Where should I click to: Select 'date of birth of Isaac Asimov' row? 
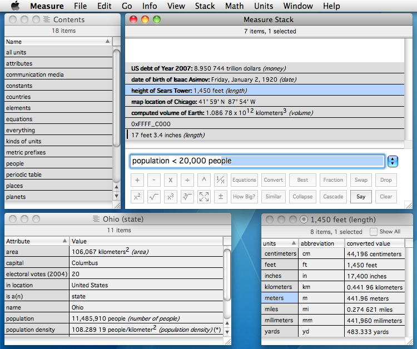click(265, 79)
